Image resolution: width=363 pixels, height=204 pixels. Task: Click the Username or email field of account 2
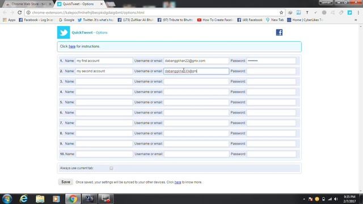pyautogui.click(x=196, y=71)
